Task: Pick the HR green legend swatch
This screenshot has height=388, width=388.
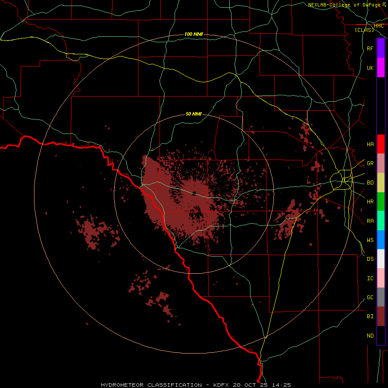Action: [x=381, y=202]
